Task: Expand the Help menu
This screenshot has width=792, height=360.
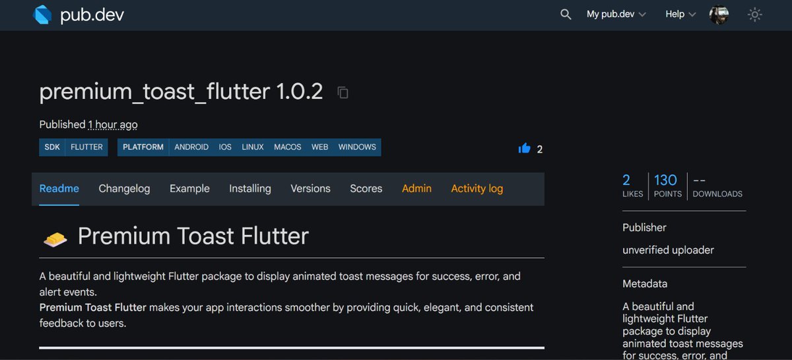Action: tap(680, 14)
